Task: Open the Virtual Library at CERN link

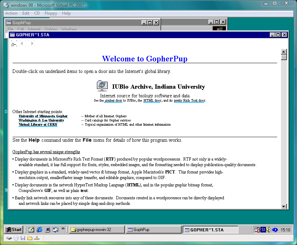Action: pyautogui.click(x=38, y=125)
